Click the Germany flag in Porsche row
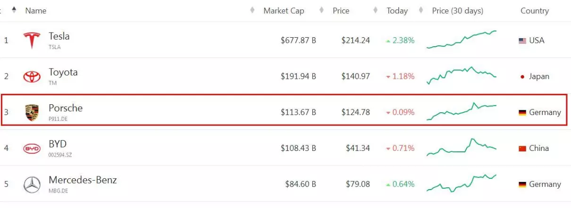 [522, 113]
